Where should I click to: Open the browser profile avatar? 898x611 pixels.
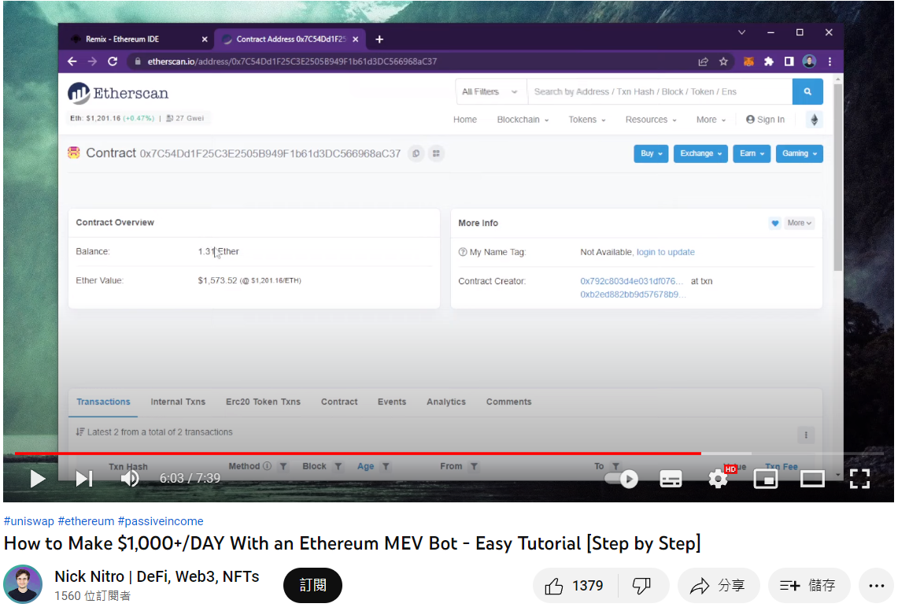[x=809, y=61]
